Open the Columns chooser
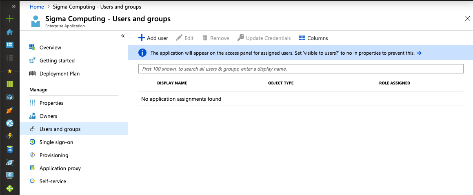This screenshot has height=195, width=473. (x=313, y=38)
